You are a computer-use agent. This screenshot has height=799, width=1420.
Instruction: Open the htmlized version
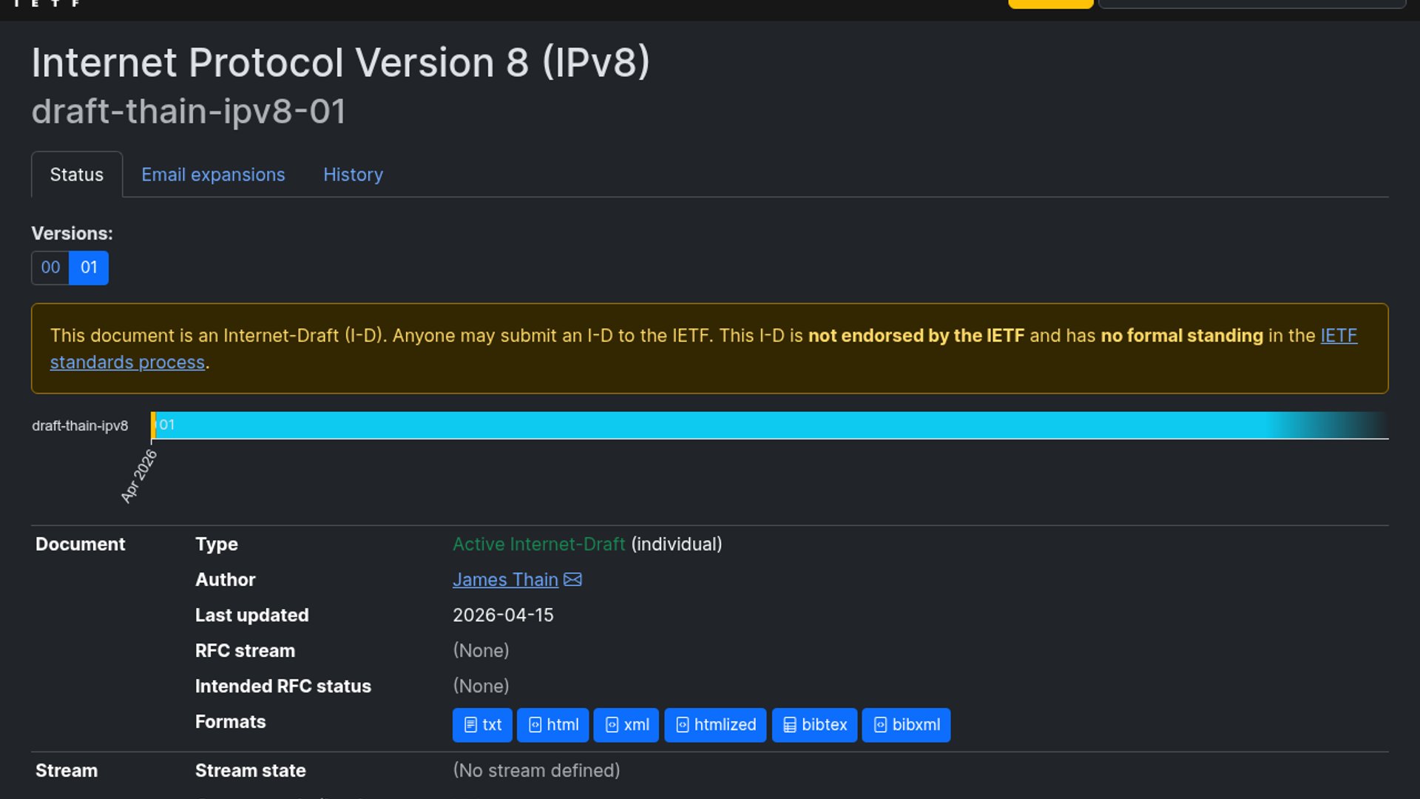[715, 725]
